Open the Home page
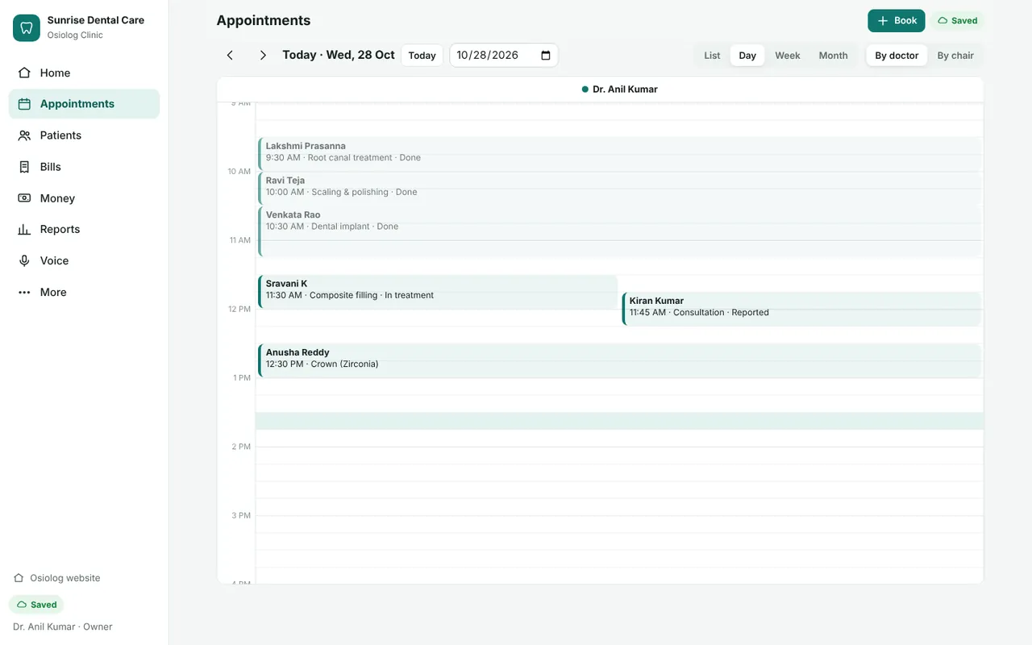Image resolution: width=1032 pixels, height=645 pixels. 84,73
